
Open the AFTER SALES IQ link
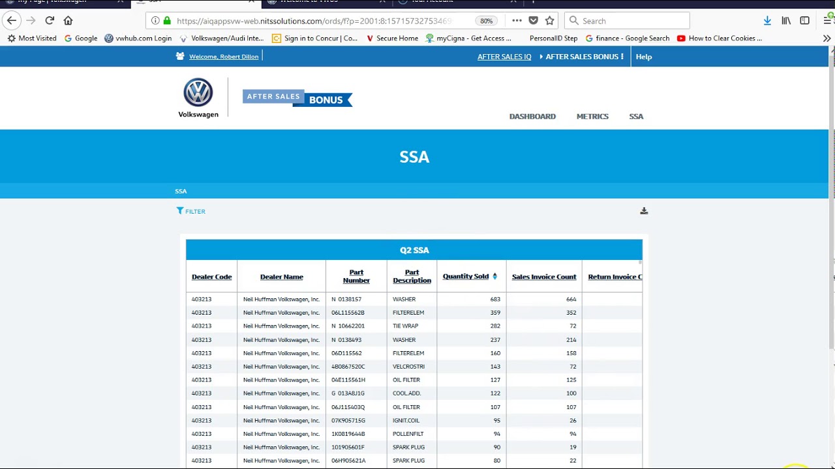[x=504, y=57]
